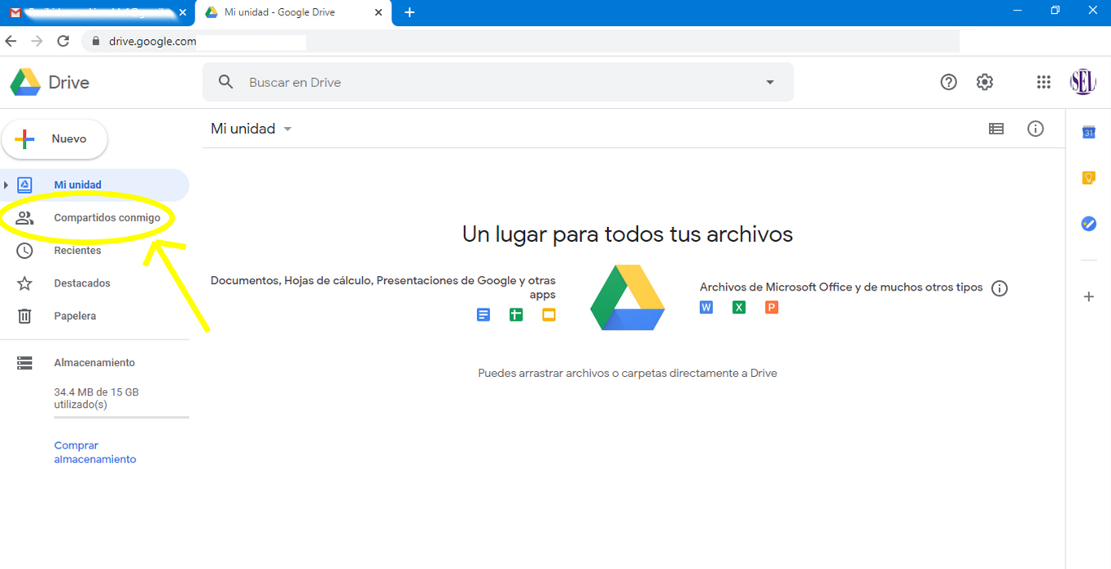Open Recientes with the clock icon
1111x569 pixels.
(24, 250)
